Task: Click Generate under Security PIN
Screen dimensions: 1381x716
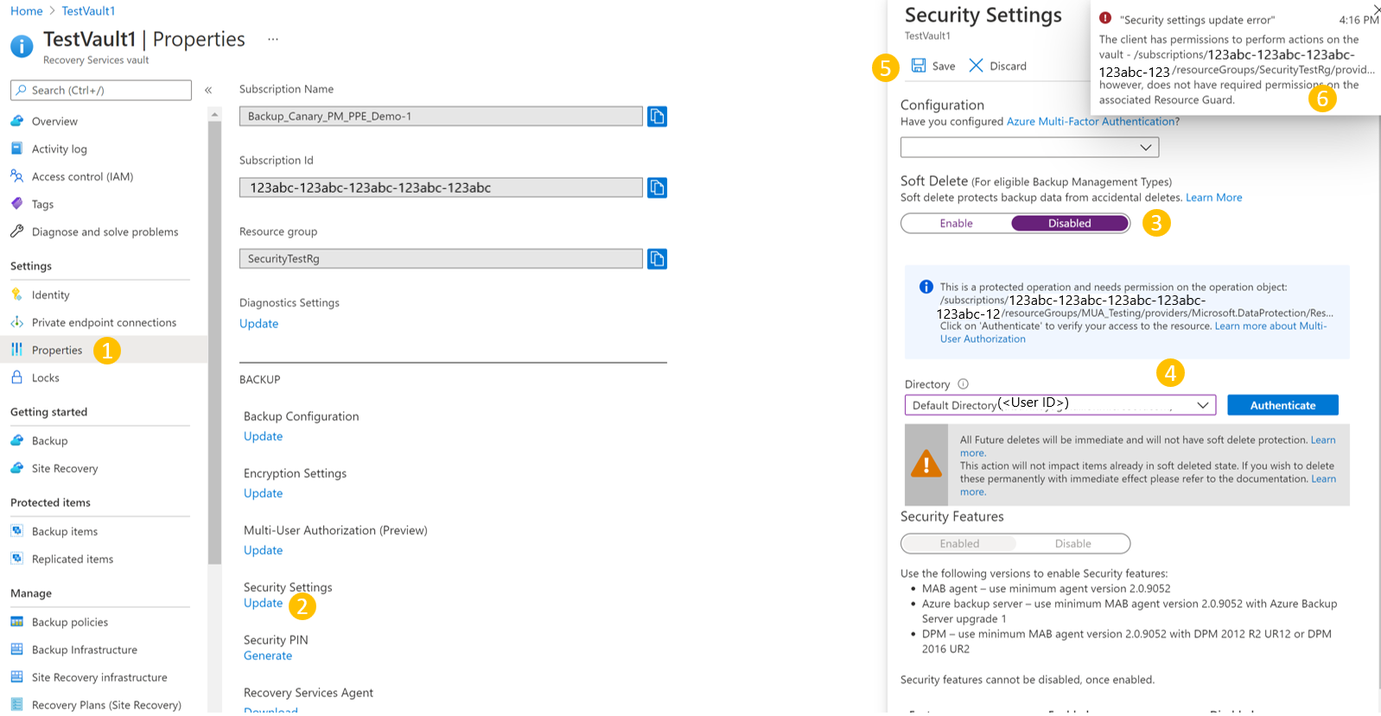Action: pos(268,656)
